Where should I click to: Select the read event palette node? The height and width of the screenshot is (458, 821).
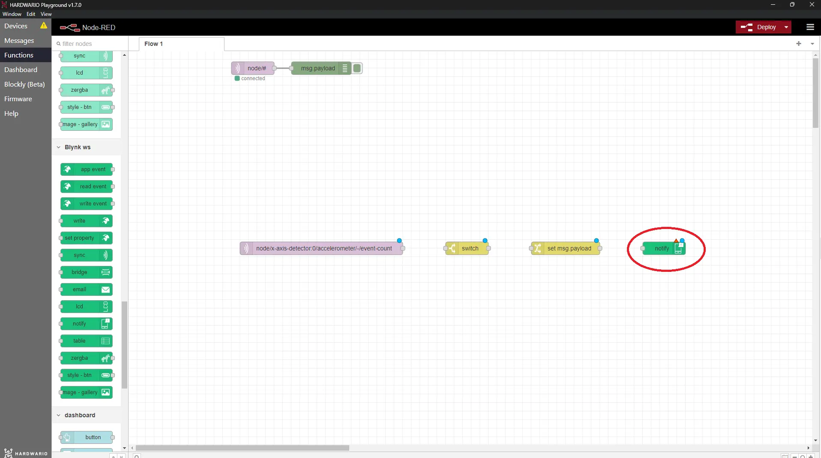[x=87, y=187]
